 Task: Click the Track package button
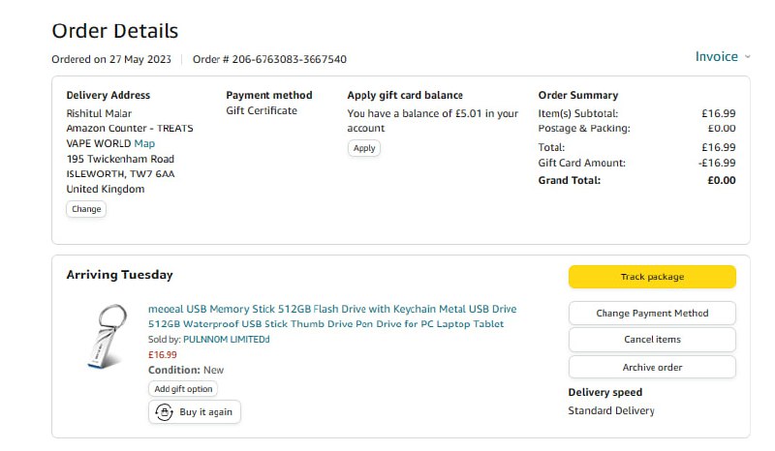[652, 277]
